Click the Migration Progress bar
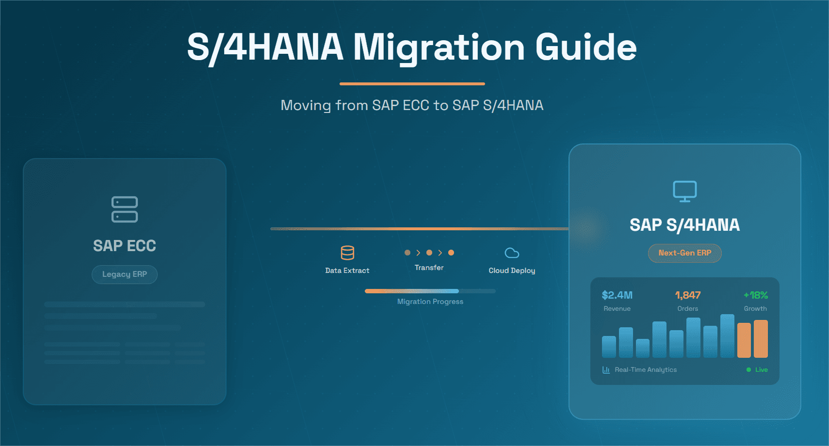Image resolution: width=829 pixels, height=446 pixels. pos(430,291)
